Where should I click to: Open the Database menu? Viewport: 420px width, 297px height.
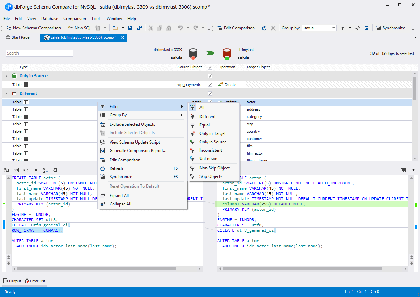(x=50, y=19)
